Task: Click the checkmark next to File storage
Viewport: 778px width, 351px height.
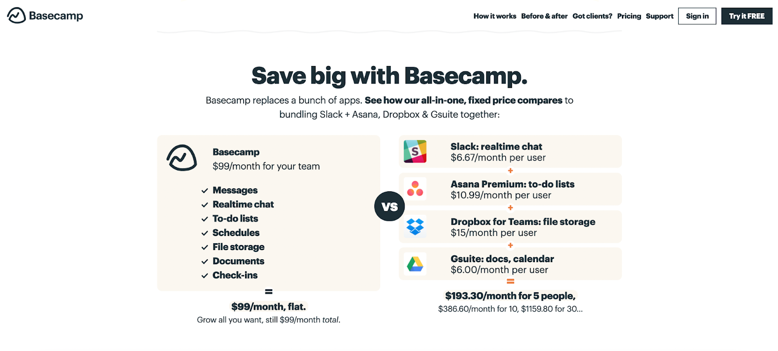Action: tap(205, 248)
